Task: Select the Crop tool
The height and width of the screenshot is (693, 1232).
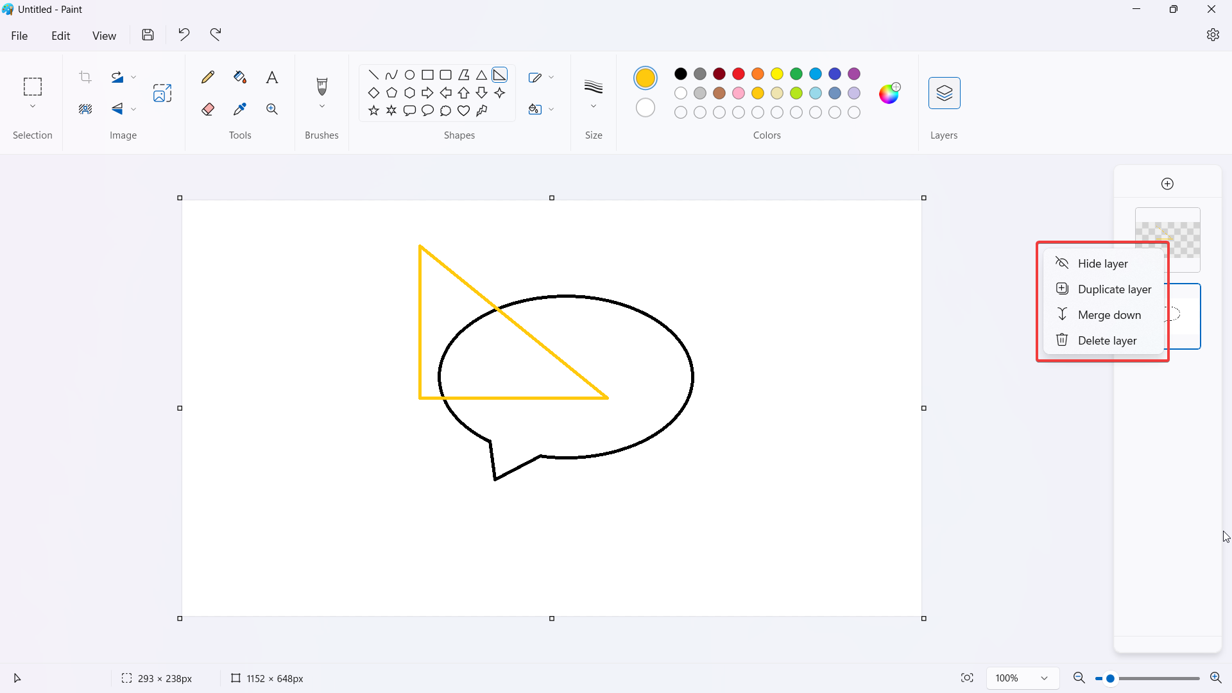Action: [x=85, y=77]
